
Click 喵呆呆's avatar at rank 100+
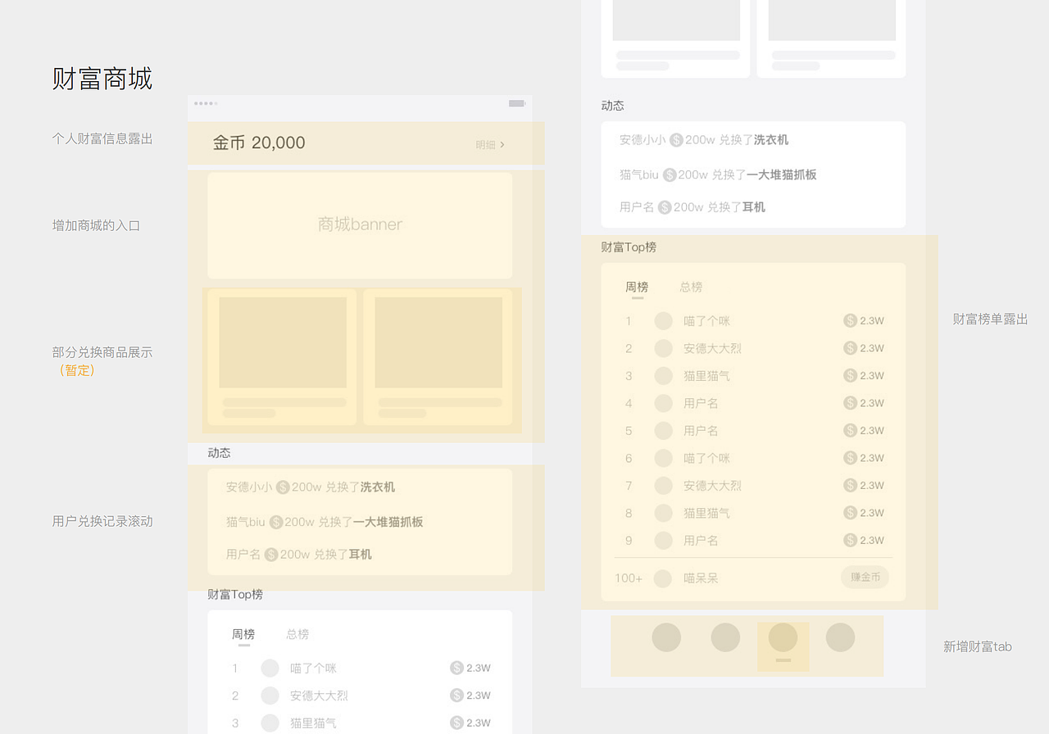click(663, 577)
